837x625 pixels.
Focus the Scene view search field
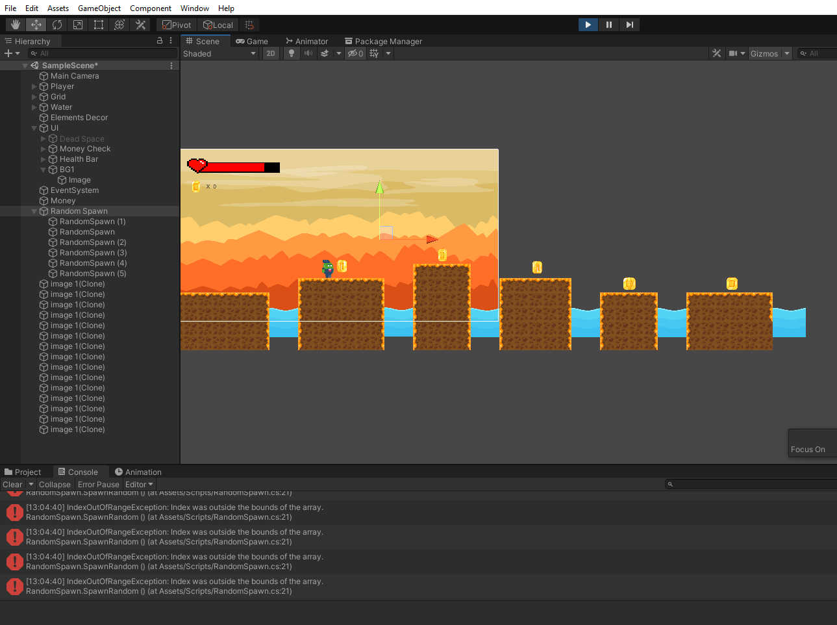tap(817, 53)
